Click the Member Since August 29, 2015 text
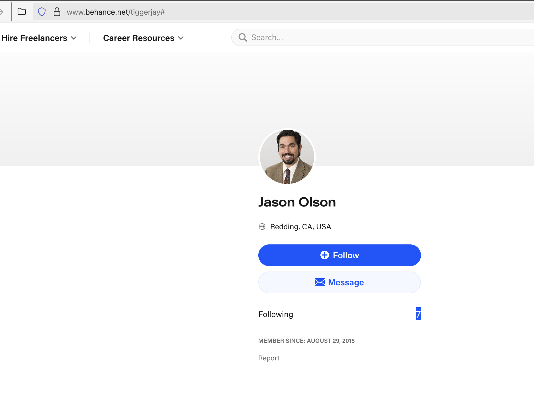 (x=306, y=341)
